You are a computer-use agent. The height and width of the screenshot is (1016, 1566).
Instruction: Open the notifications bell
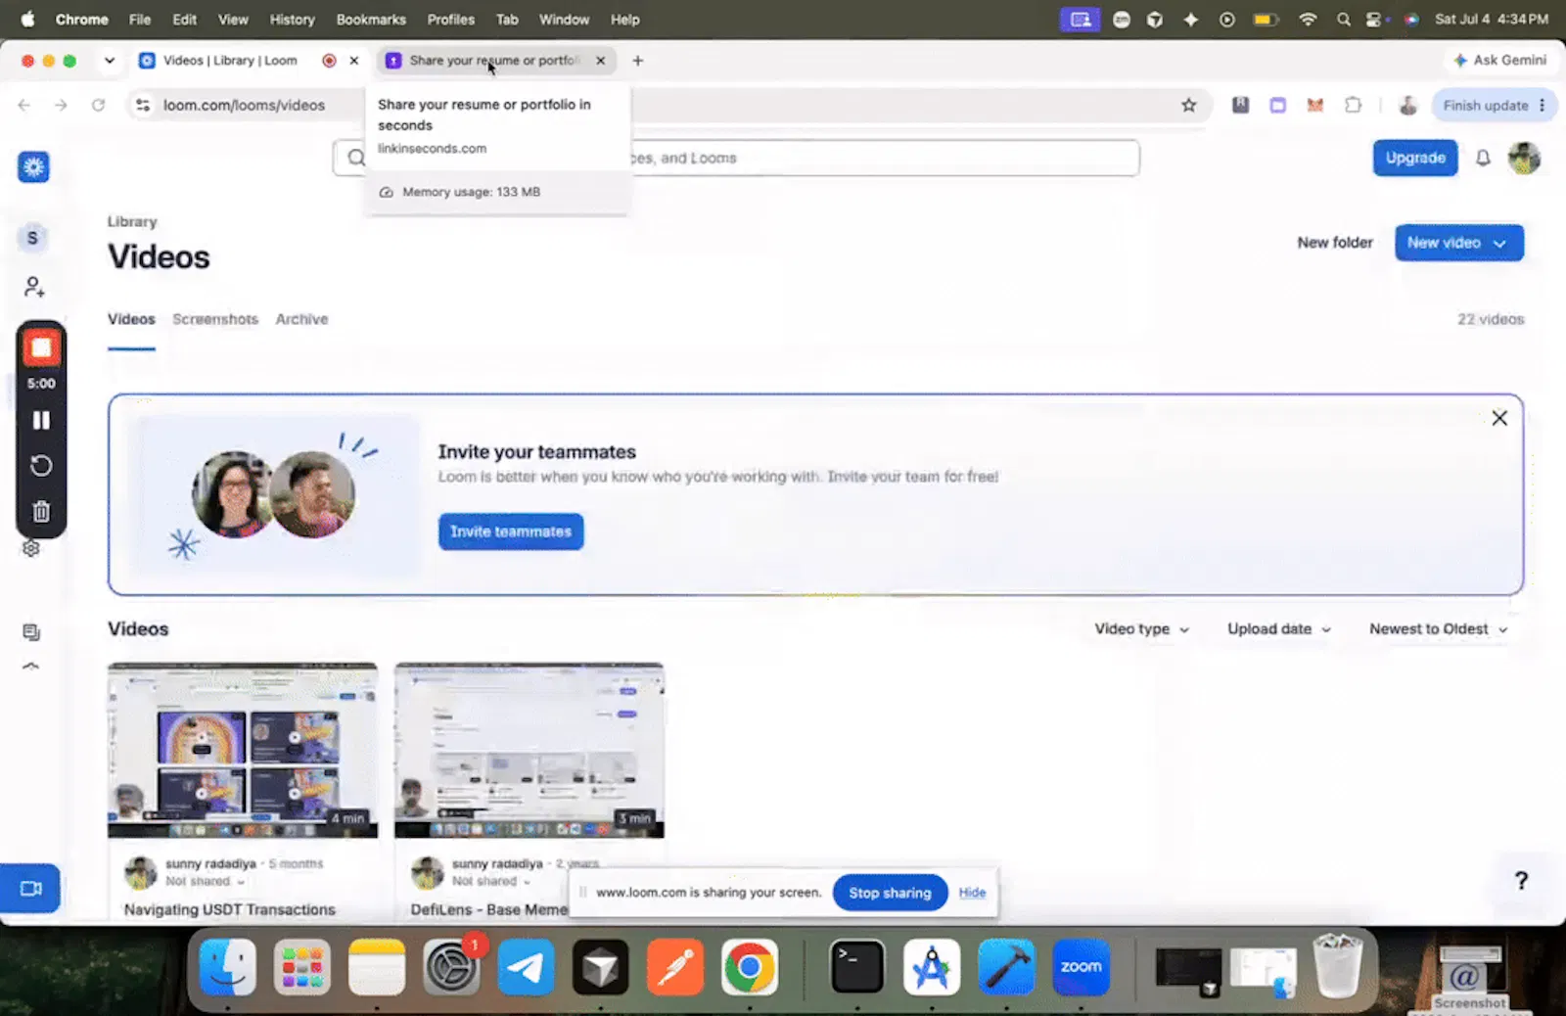click(x=1483, y=158)
